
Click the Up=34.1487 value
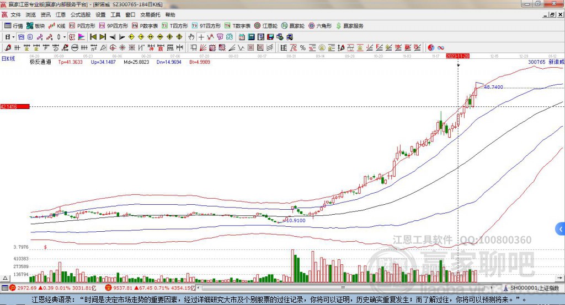(103, 62)
